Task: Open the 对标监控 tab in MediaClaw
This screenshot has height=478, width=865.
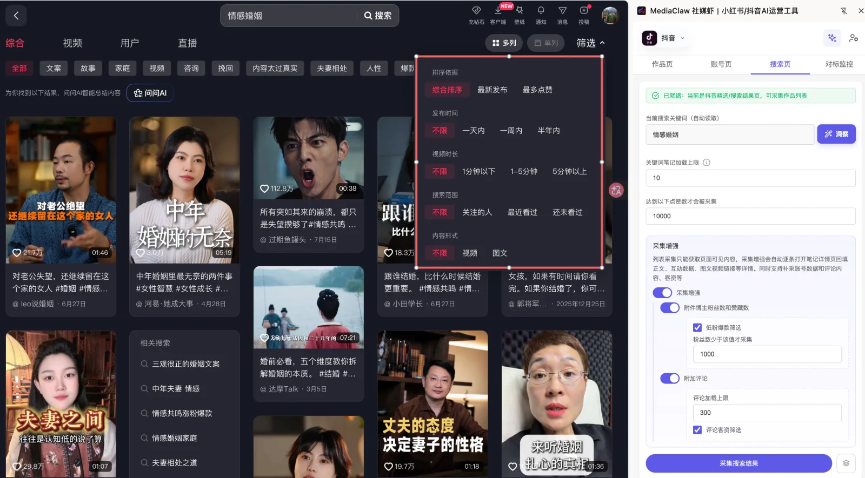Action: (839, 64)
